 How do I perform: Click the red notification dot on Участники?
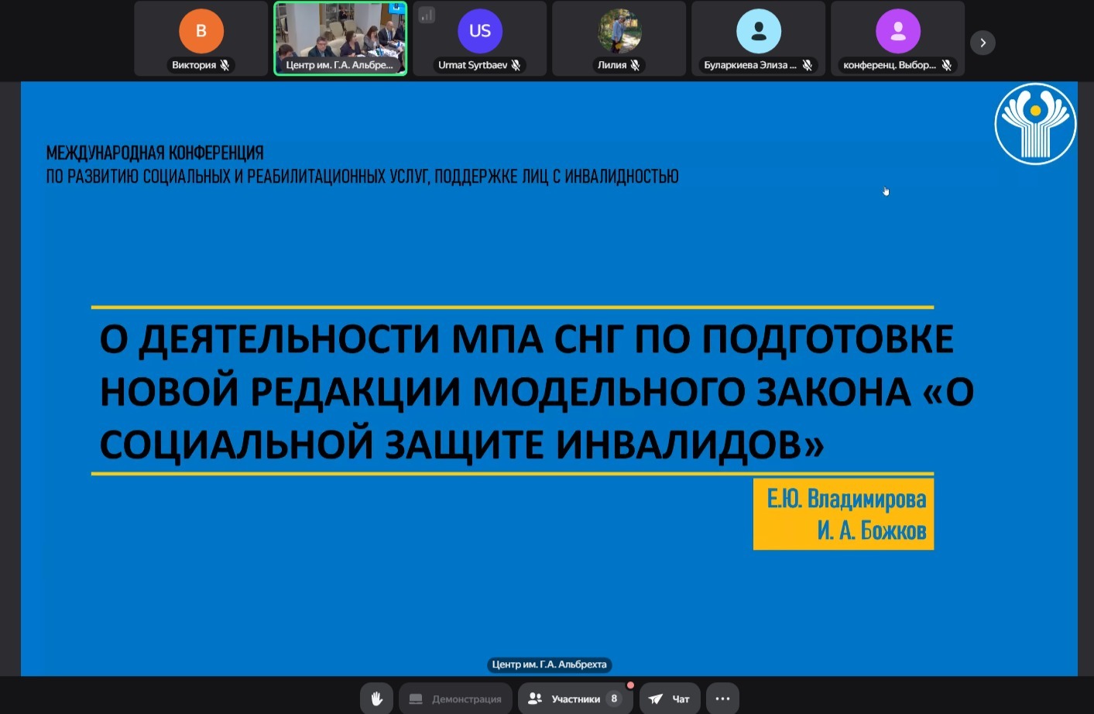(x=630, y=685)
